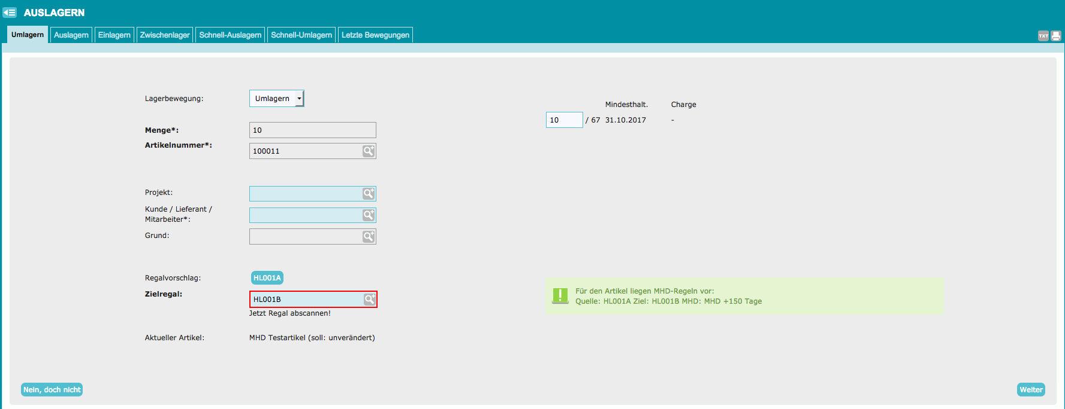The height and width of the screenshot is (409, 1065).
Task: Open the Lagerbewegung dropdown
Action: [x=277, y=99]
